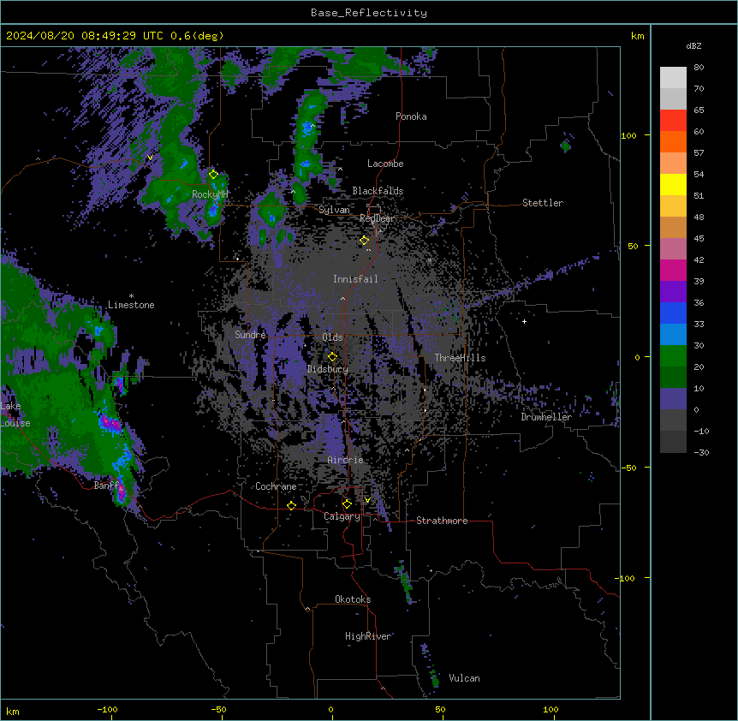Click the Blackfalds city label
738x721 pixels.
coord(378,191)
